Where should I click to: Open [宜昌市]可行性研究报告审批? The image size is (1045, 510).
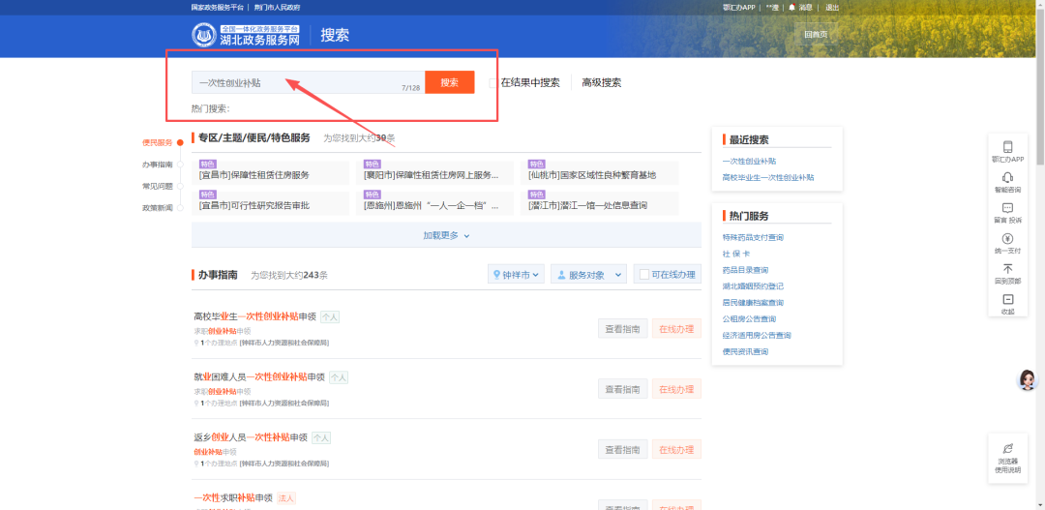pyautogui.click(x=254, y=205)
